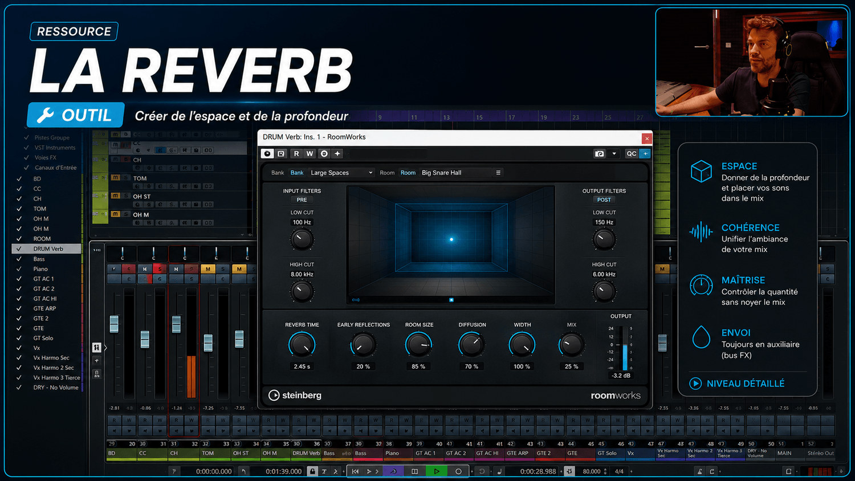Click the A/B compare settings icon in RoomWorks

click(282, 154)
